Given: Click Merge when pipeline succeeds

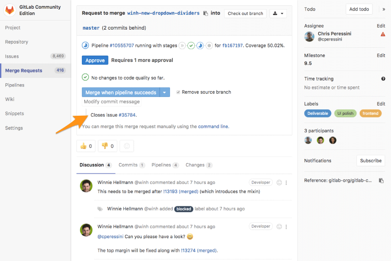Looking at the screenshot, I should tap(120, 92).
